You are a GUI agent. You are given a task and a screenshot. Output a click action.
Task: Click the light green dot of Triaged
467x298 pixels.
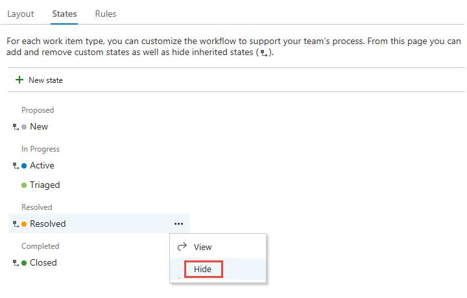coord(24,185)
